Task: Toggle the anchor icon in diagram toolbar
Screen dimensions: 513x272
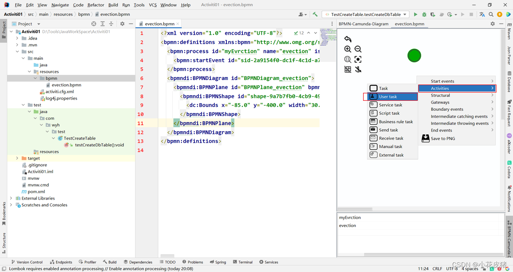Action: coord(358,69)
